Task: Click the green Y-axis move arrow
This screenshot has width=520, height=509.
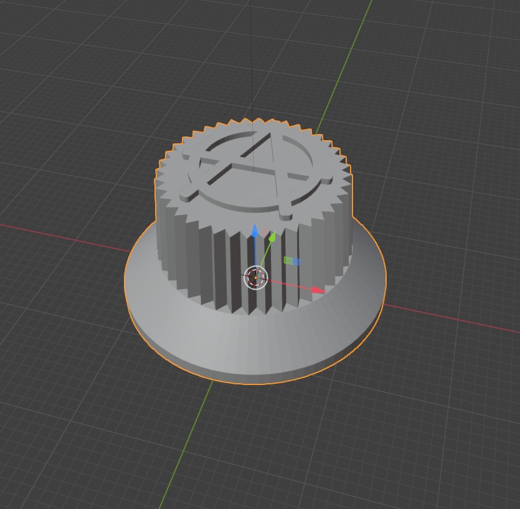Action: pyautogui.click(x=272, y=236)
